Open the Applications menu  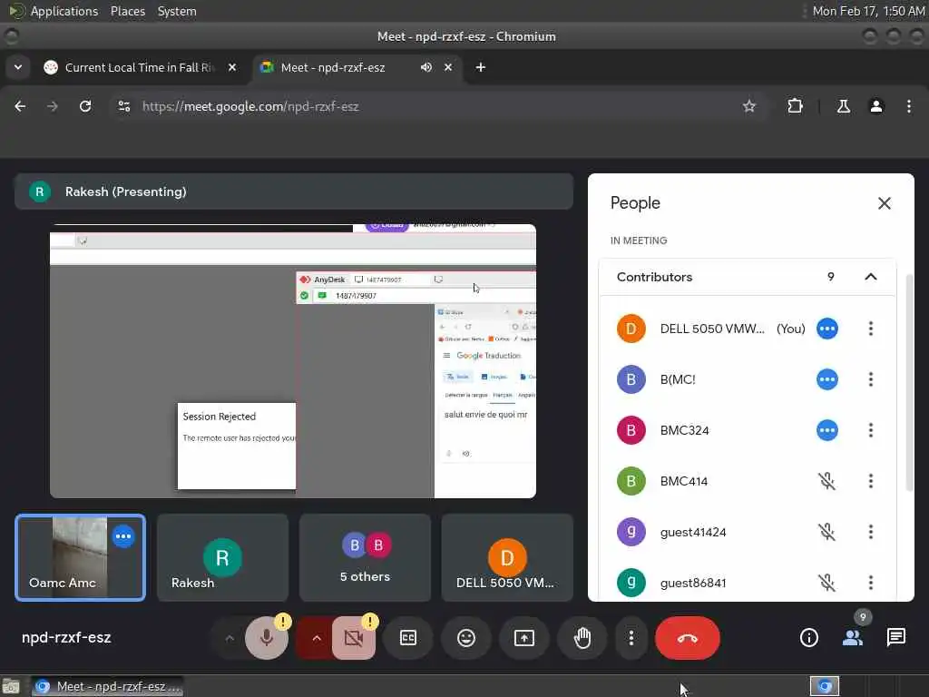pos(64,11)
